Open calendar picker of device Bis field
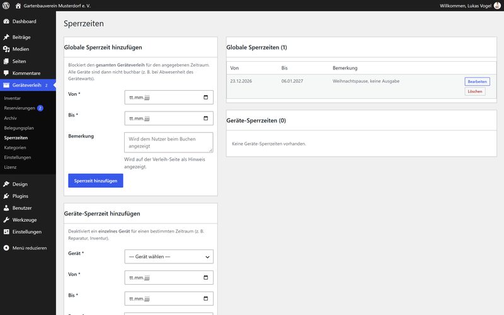 pos(206,299)
